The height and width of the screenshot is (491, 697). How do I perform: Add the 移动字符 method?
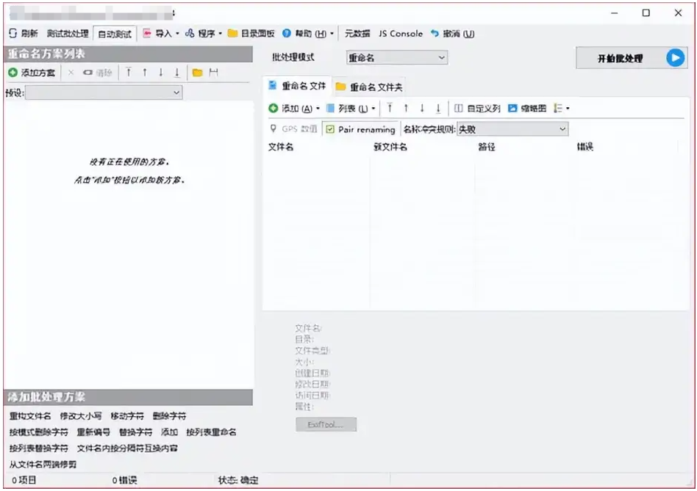click(x=127, y=416)
